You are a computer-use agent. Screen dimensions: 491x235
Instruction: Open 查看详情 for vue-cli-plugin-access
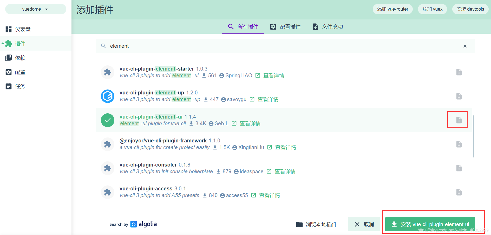[x=270, y=195]
